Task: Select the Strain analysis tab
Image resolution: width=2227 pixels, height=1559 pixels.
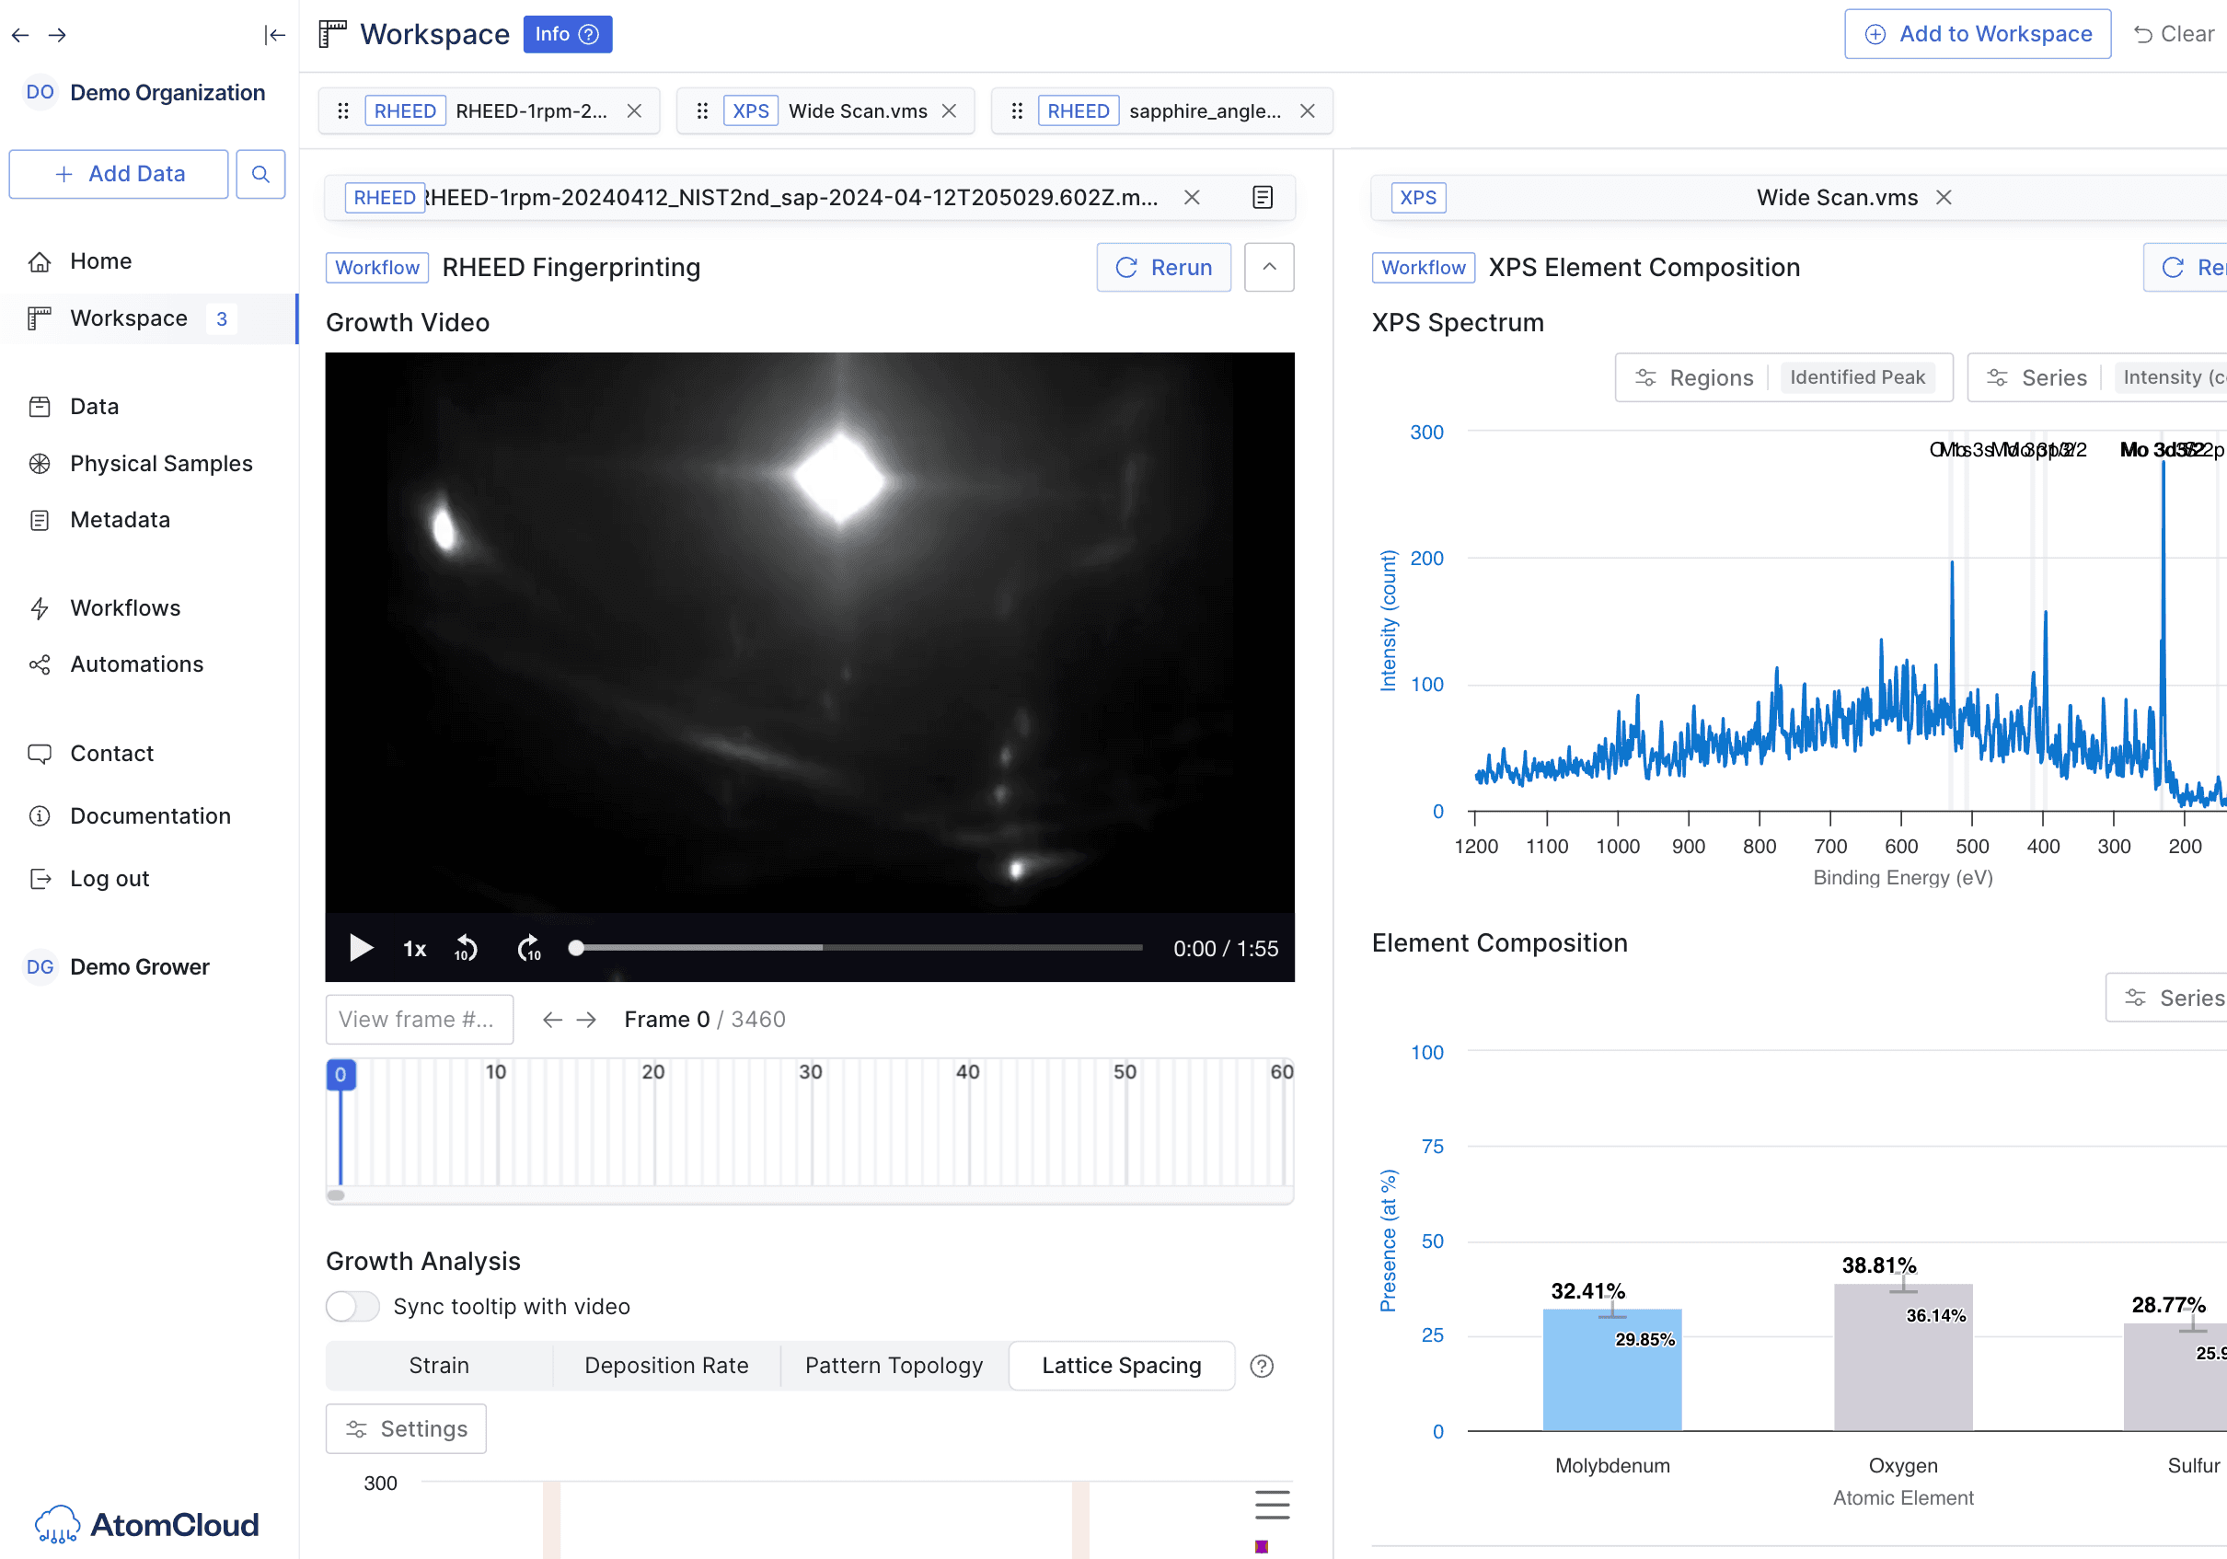Action: (x=436, y=1364)
